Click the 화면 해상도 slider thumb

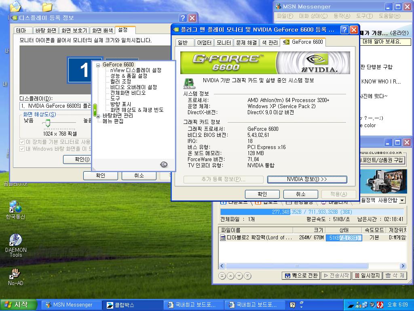click(x=48, y=123)
